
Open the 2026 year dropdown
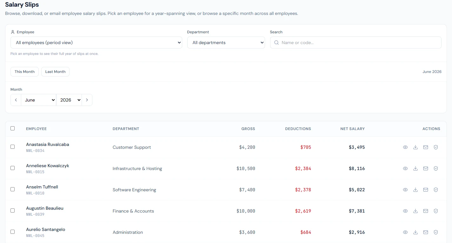click(69, 100)
